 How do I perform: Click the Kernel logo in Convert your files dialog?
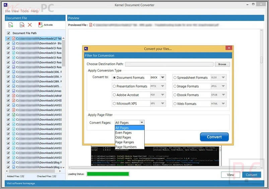[86, 49]
